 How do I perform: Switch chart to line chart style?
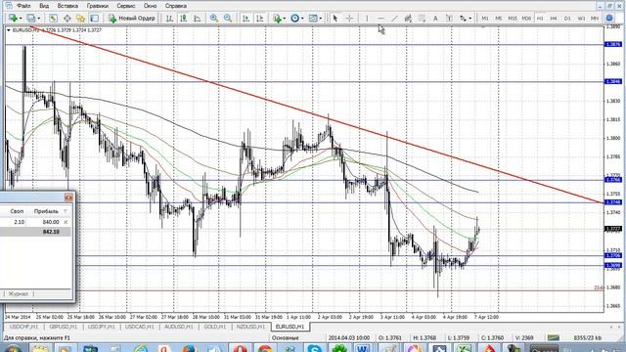[198, 19]
